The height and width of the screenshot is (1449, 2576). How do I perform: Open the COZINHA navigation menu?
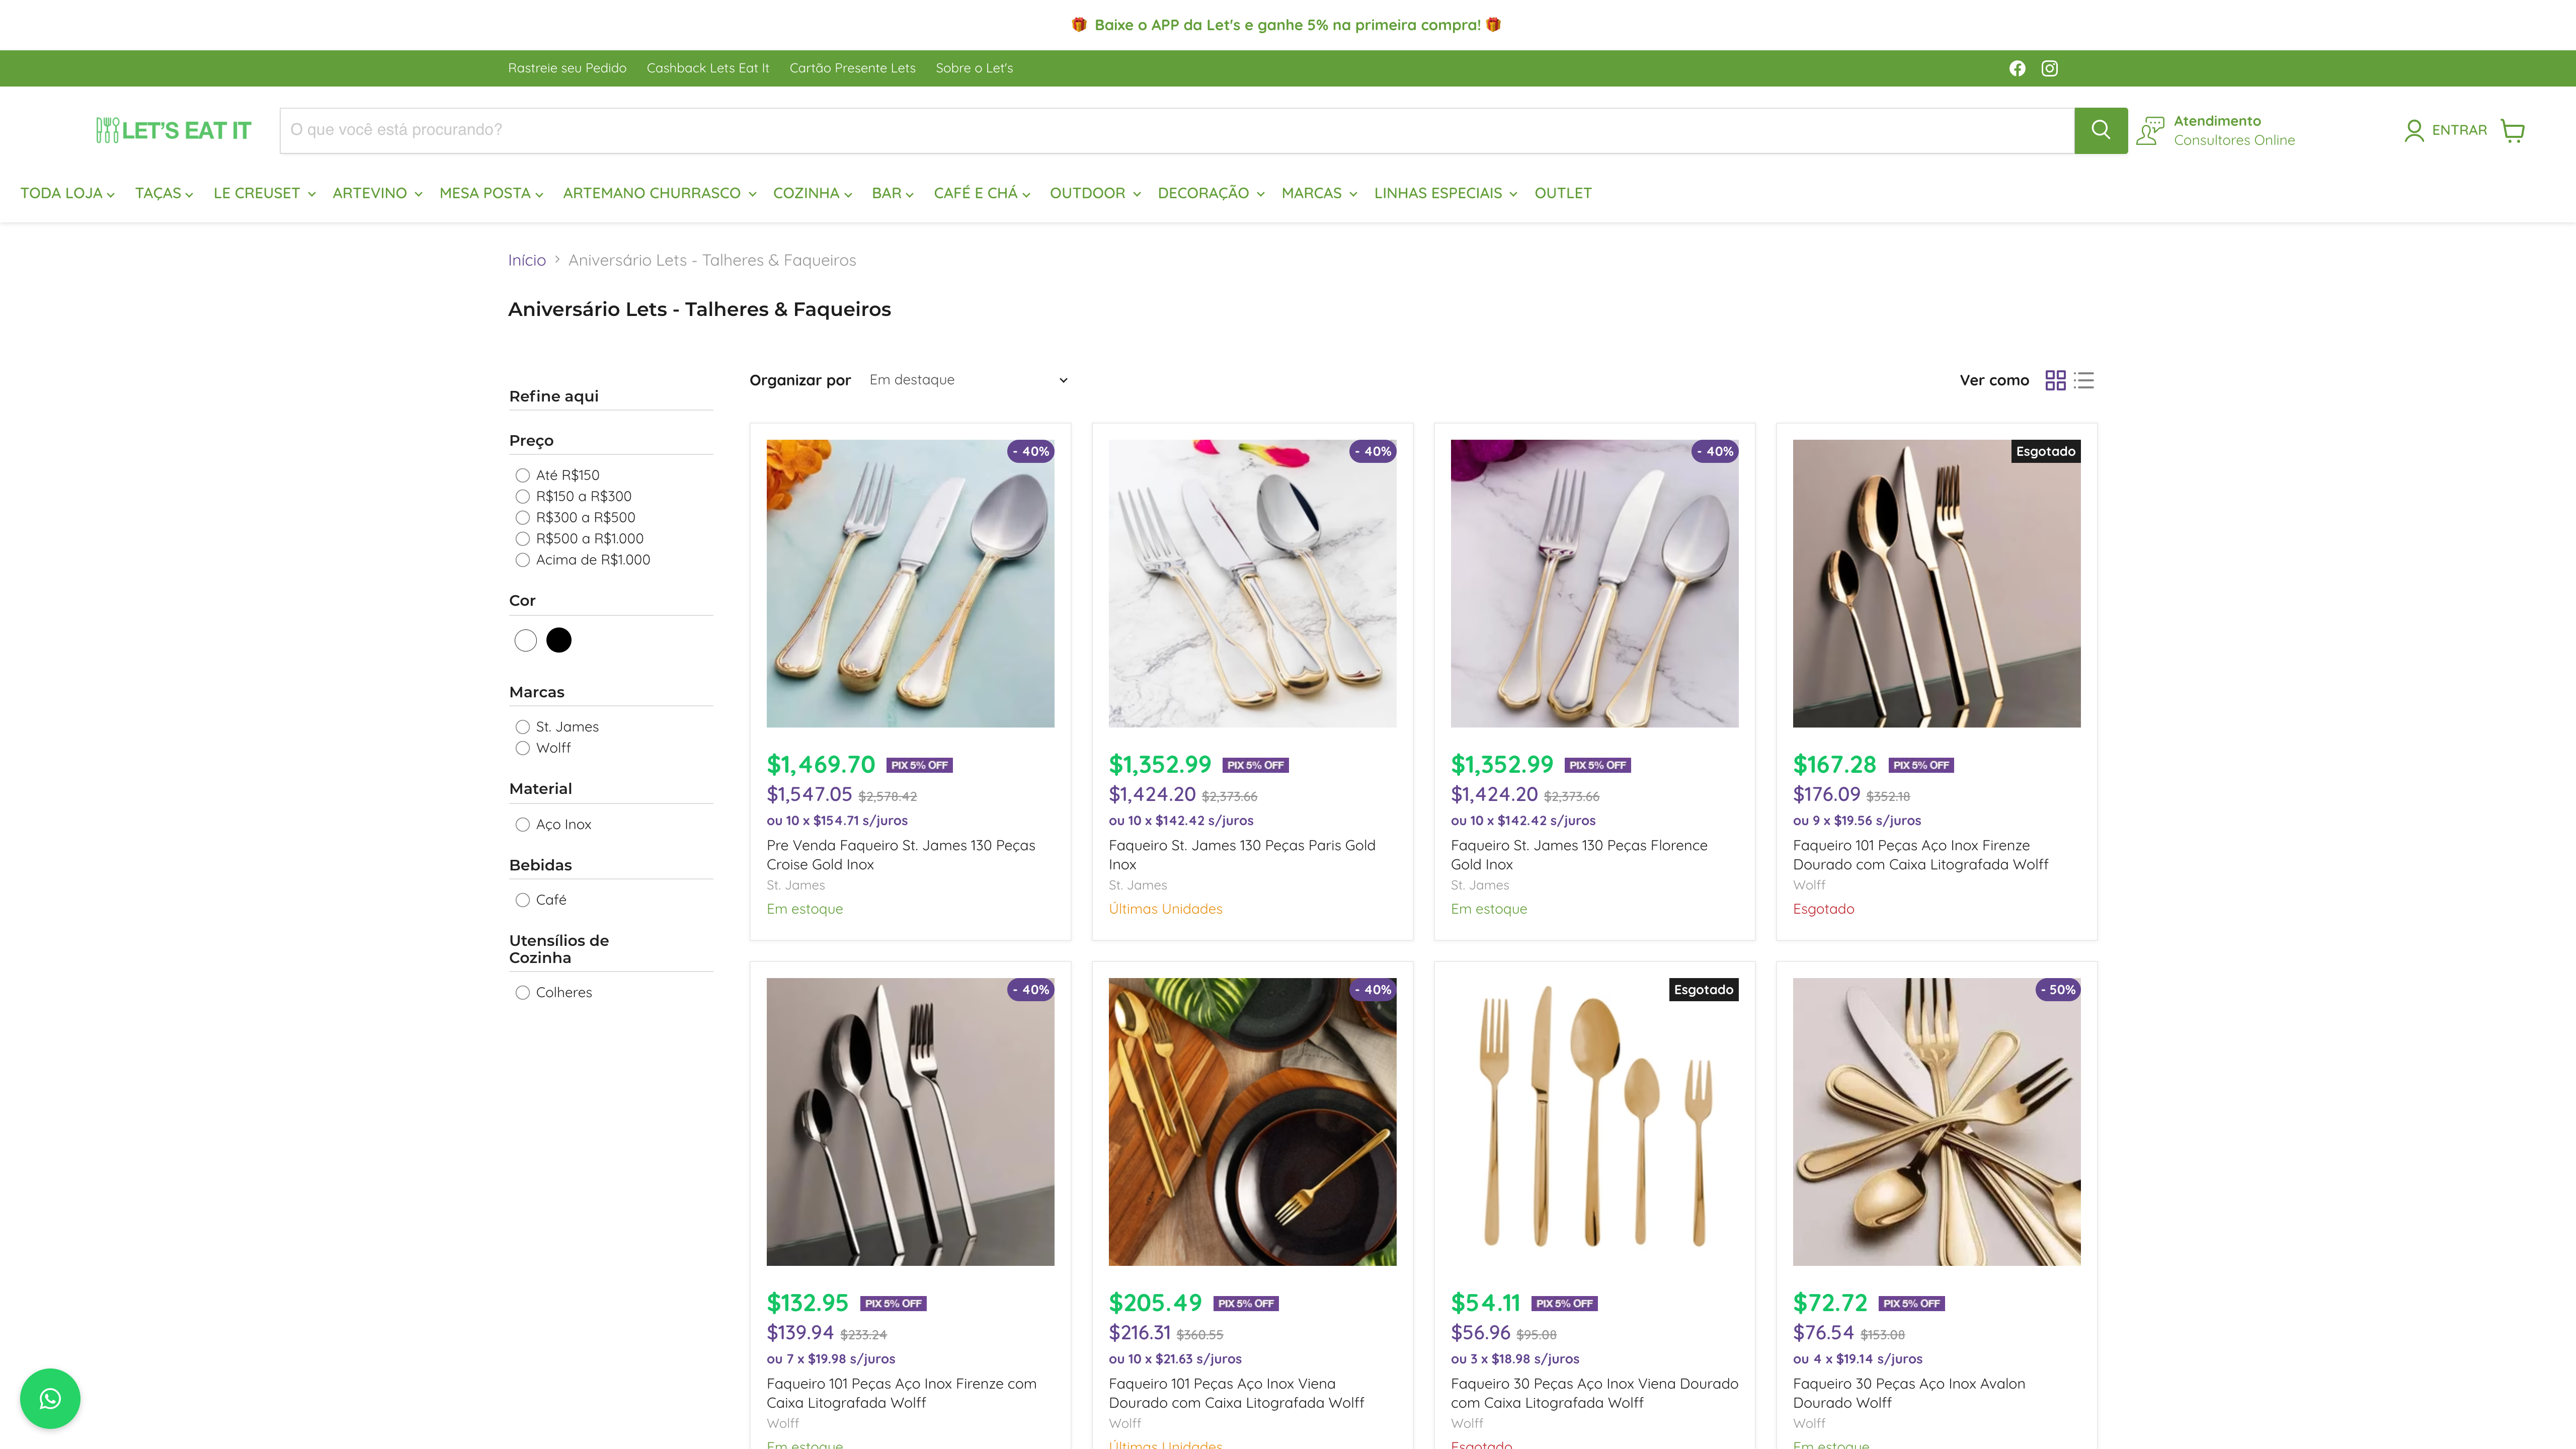812,193
